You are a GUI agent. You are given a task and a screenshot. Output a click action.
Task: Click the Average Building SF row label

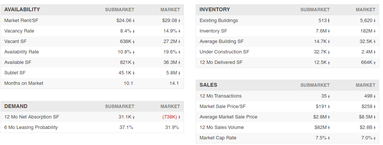221,41
